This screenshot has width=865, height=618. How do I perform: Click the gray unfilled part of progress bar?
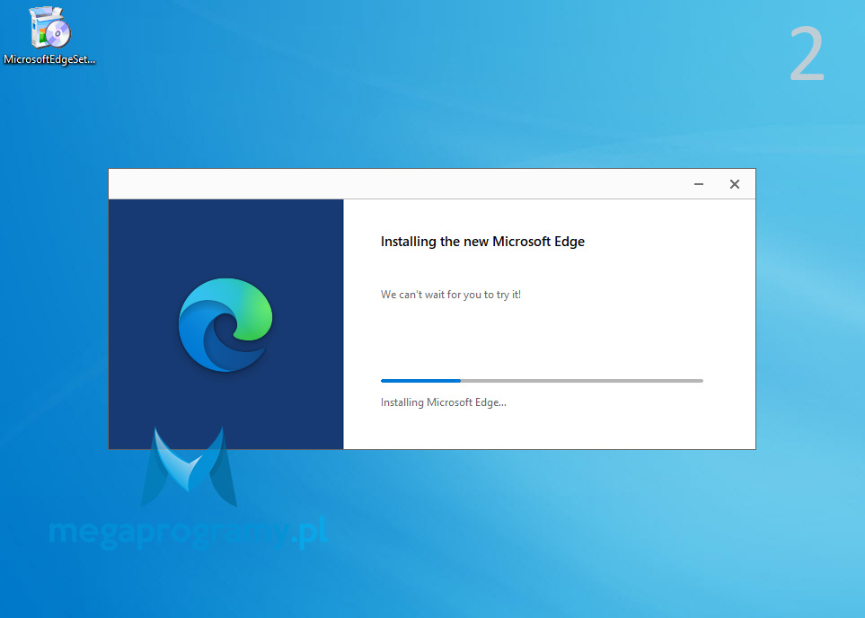point(582,381)
